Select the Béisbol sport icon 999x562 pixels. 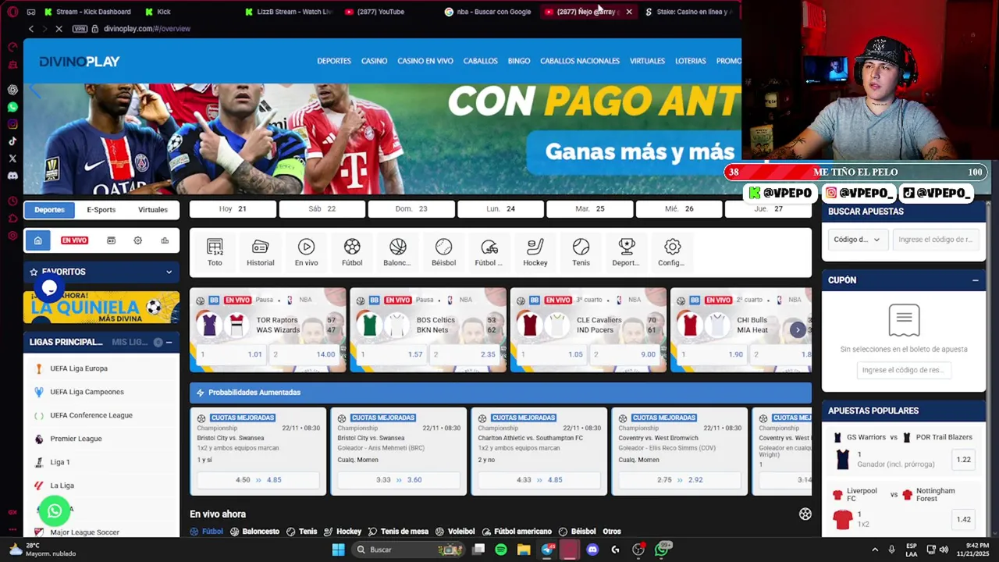(x=443, y=252)
